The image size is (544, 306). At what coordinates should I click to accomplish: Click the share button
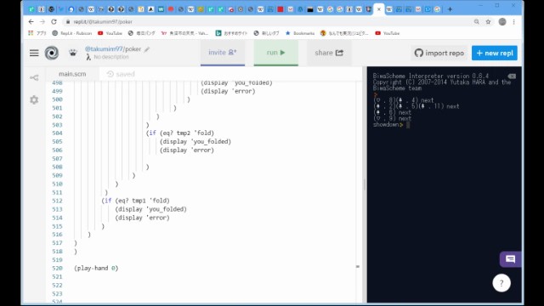click(x=329, y=53)
